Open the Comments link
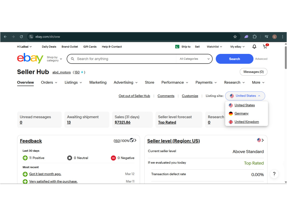The width and height of the screenshot is (287, 215). click(x=166, y=96)
